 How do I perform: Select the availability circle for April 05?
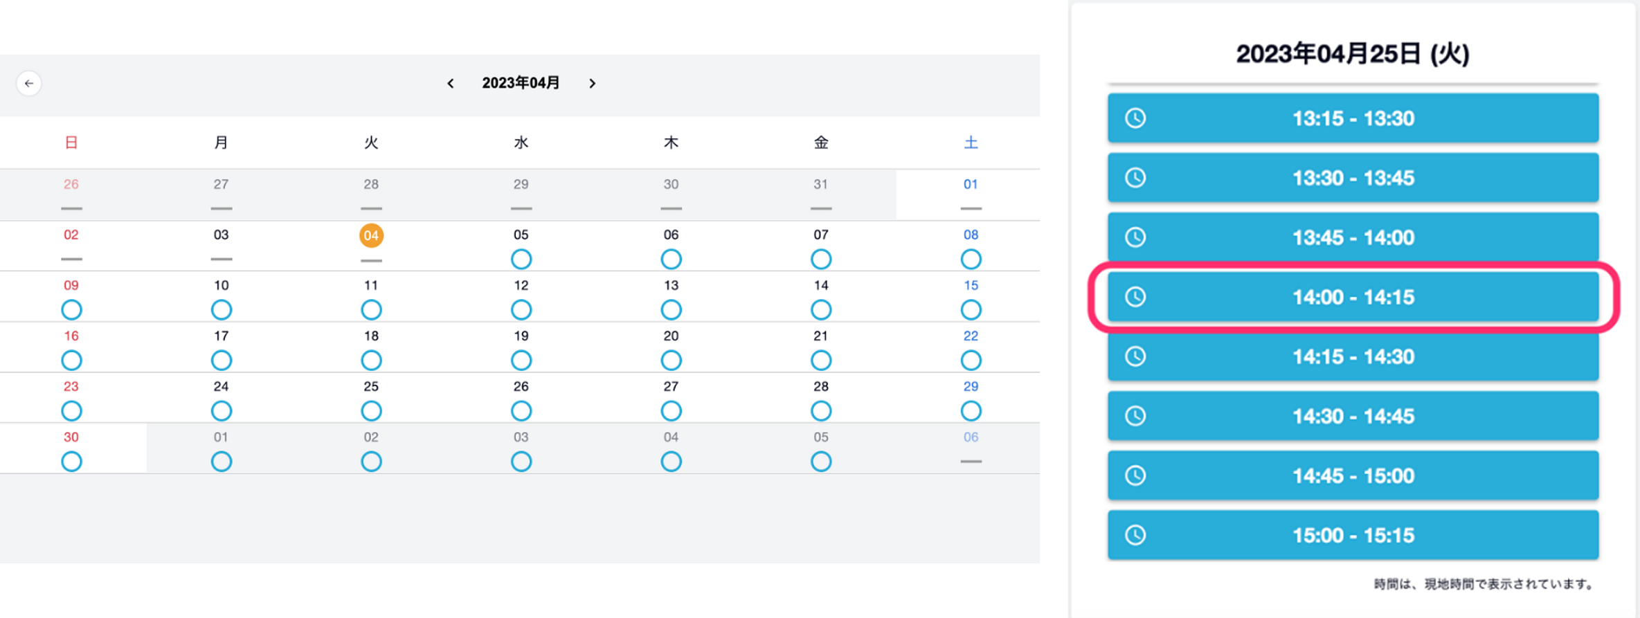click(x=521, y=260)
